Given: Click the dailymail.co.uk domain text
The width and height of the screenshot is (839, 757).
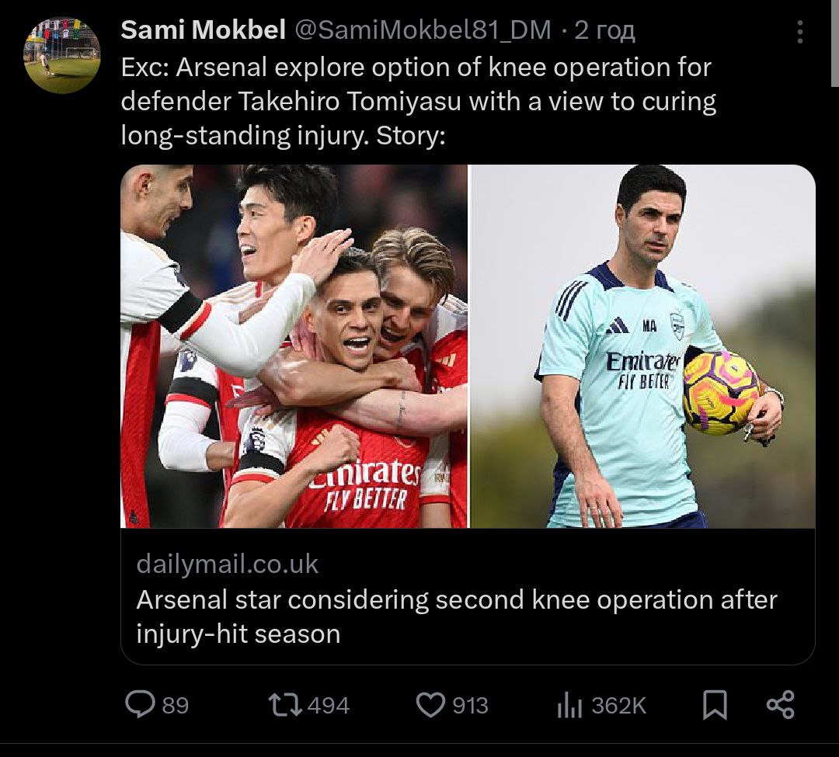Looking at the screenshot, I should (x=228, y=564).
